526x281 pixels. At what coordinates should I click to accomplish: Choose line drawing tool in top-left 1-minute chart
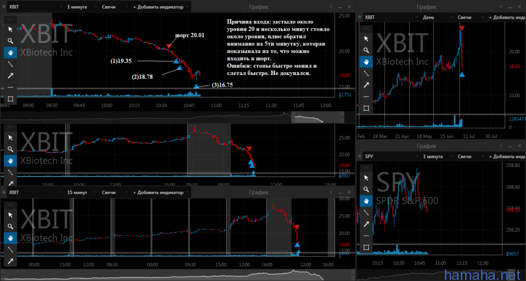10,64
